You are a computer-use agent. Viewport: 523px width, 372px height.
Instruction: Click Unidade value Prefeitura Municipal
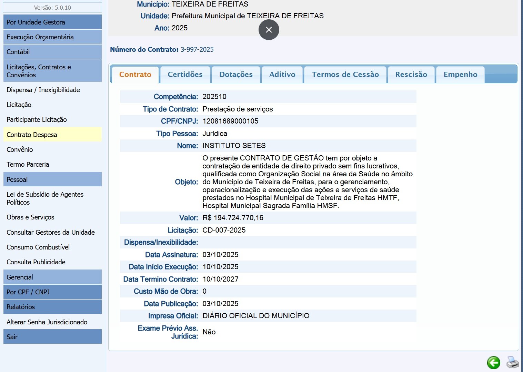tap(248, 16)
